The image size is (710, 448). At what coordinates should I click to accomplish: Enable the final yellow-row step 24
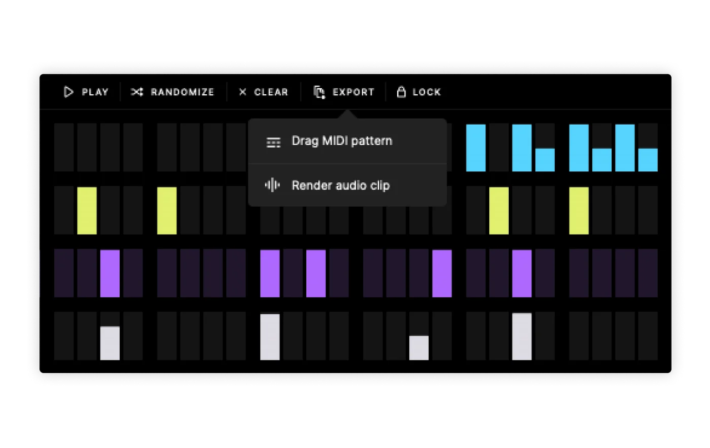pyautogui.click(x=648, y=211)
